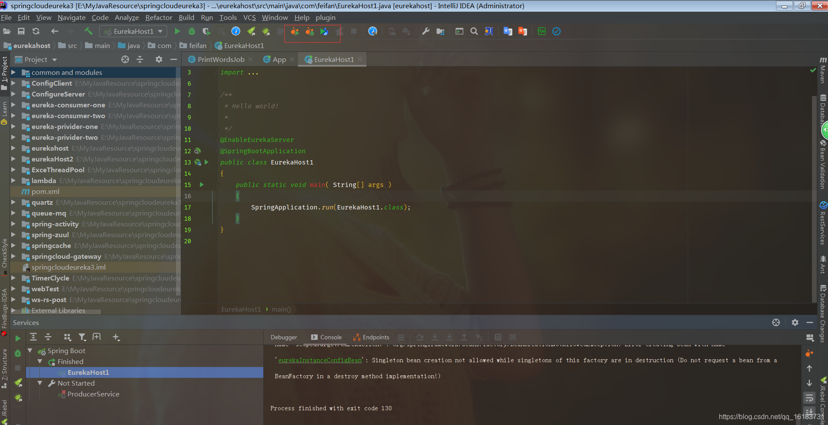Run with JRebel rocket icon in toolbar

251,31
